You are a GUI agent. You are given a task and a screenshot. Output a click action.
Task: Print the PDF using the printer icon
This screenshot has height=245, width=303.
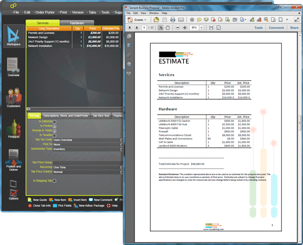pyautogui.click(x=173, y=19)
